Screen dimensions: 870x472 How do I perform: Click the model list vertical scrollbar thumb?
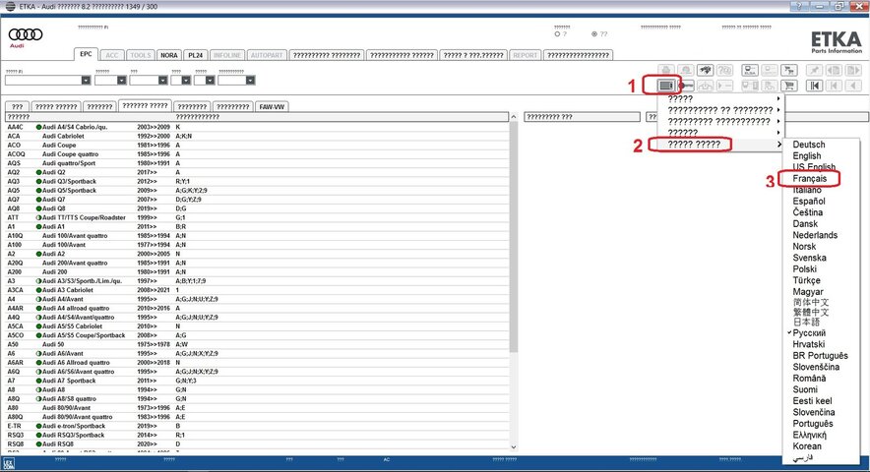coord(513,237)
